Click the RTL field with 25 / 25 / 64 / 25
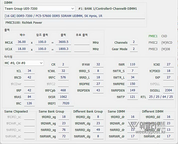 pos(161,97)
